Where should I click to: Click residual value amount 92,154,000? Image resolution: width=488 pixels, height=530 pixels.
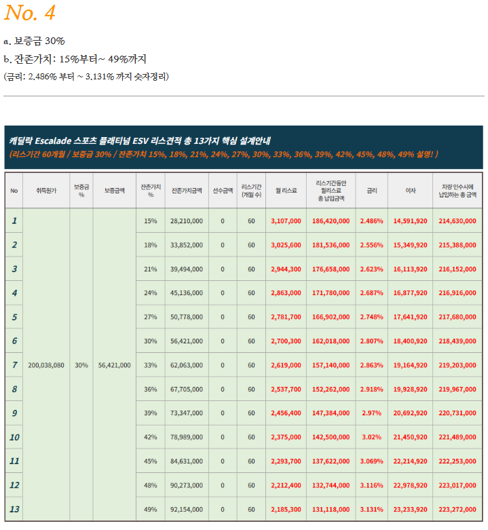coord(187,510)
